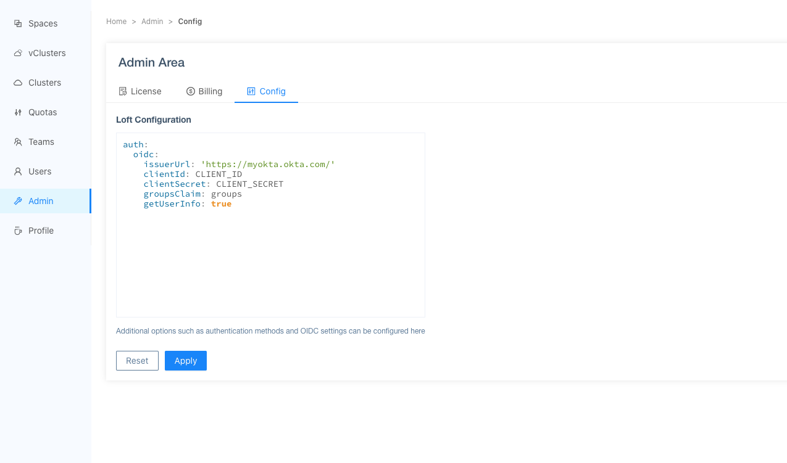
Task: Click the License tab document icon
Action: click(x=123, y=91)
